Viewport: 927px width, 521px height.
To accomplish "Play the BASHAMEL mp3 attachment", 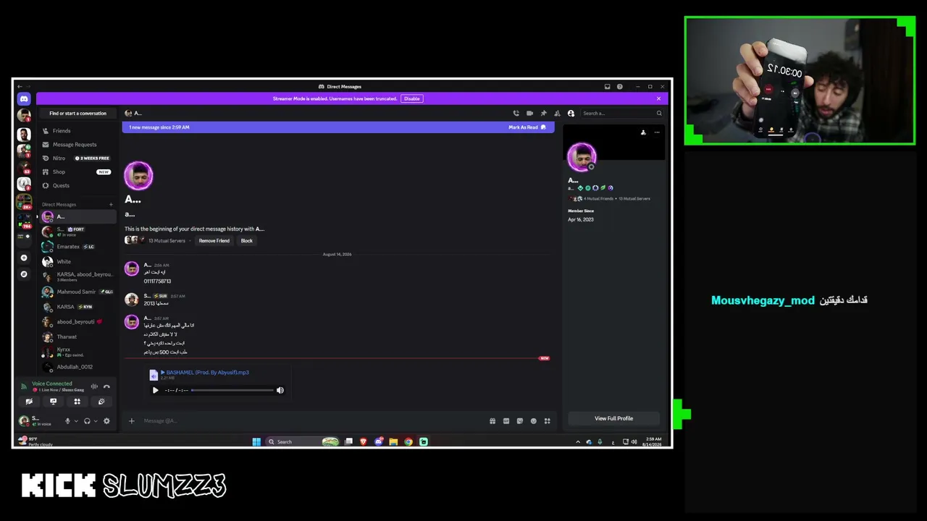I will coord(155,391).
